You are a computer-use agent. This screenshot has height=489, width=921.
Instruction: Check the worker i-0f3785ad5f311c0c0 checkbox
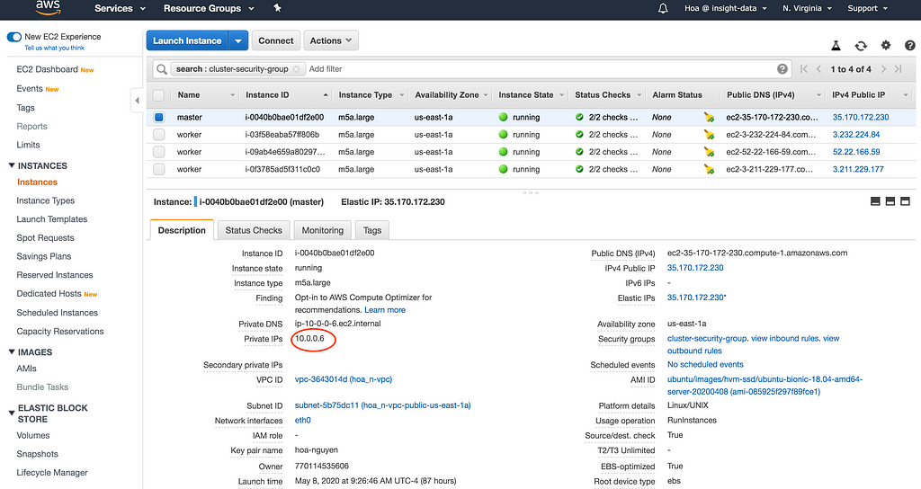click(158, 169)
